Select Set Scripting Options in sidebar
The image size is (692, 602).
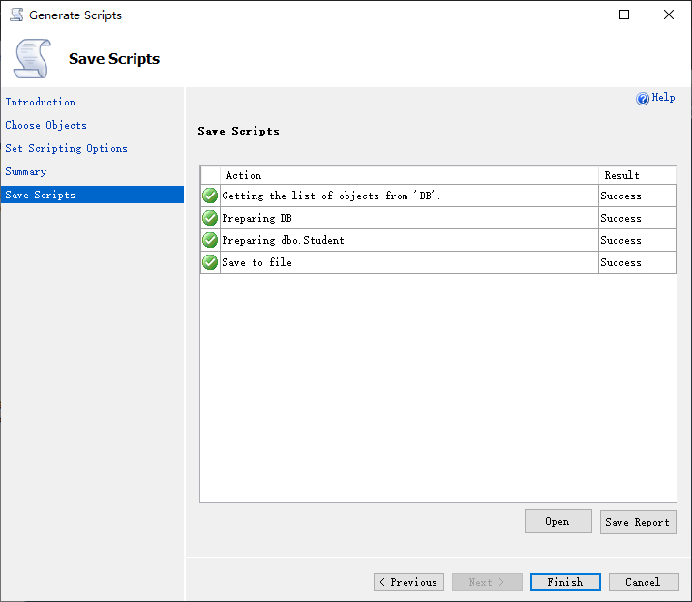coord(67,148)
